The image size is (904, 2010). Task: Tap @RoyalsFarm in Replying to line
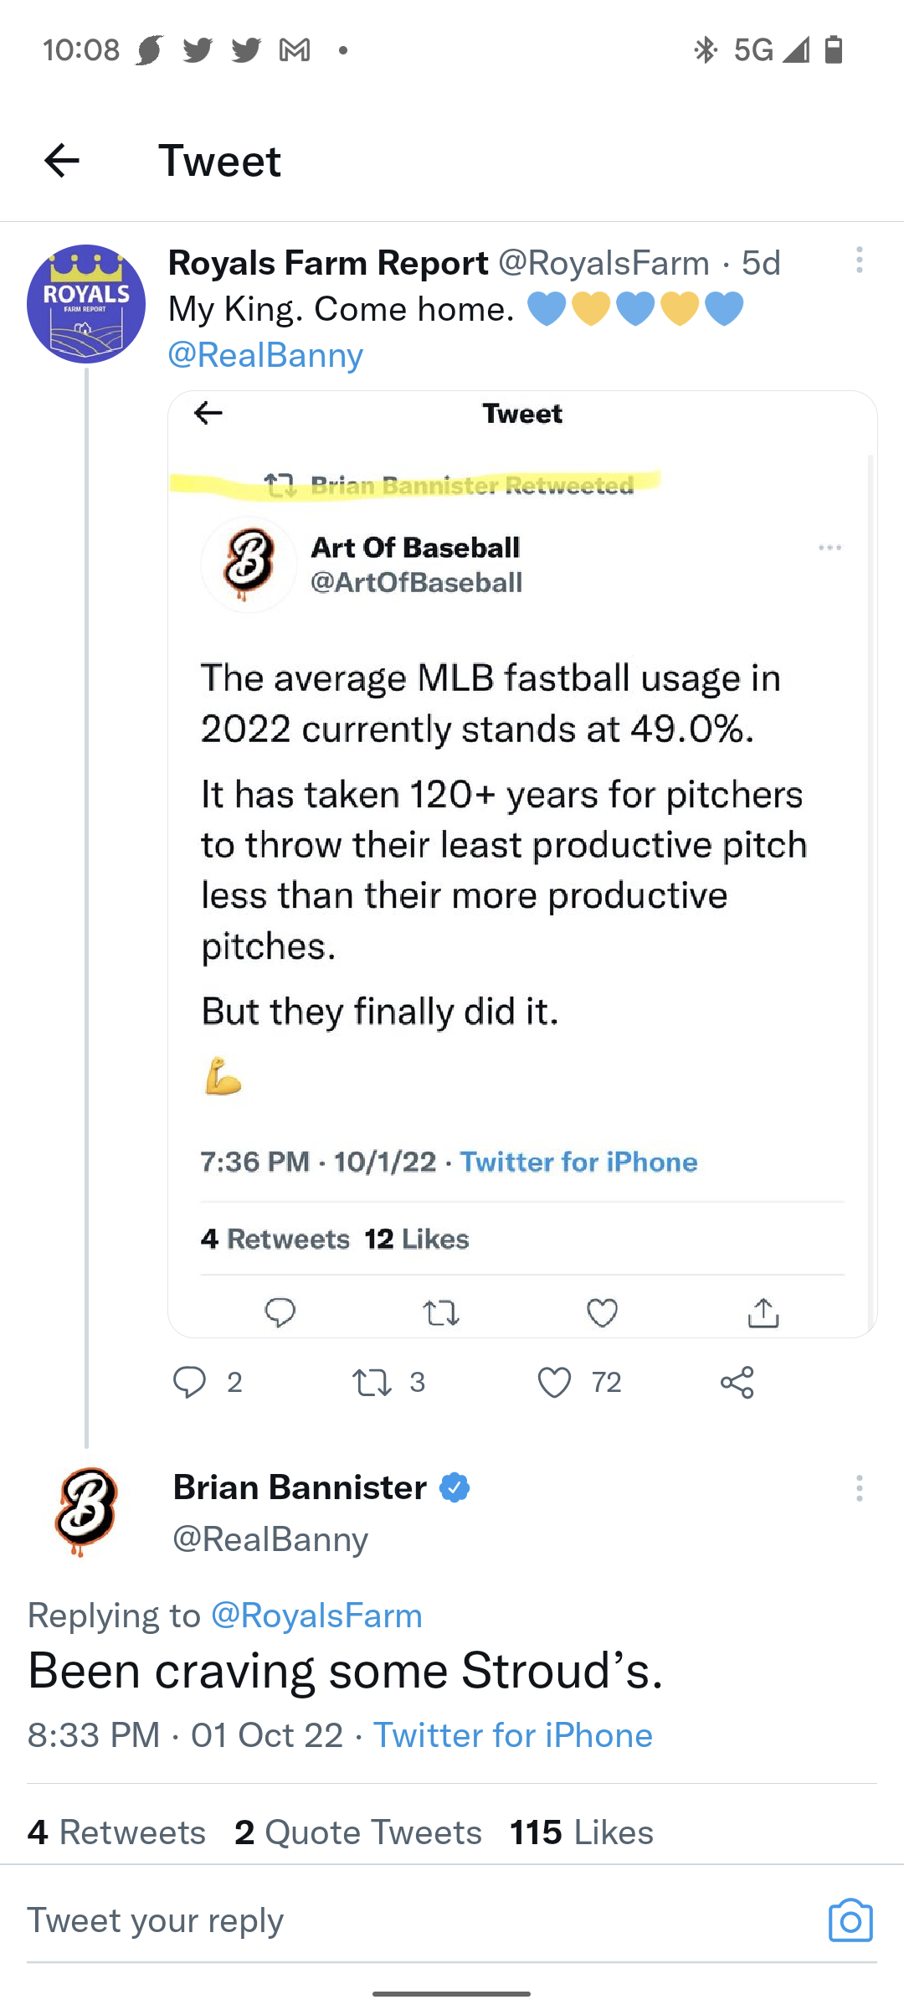click(x=316, y=1616)
